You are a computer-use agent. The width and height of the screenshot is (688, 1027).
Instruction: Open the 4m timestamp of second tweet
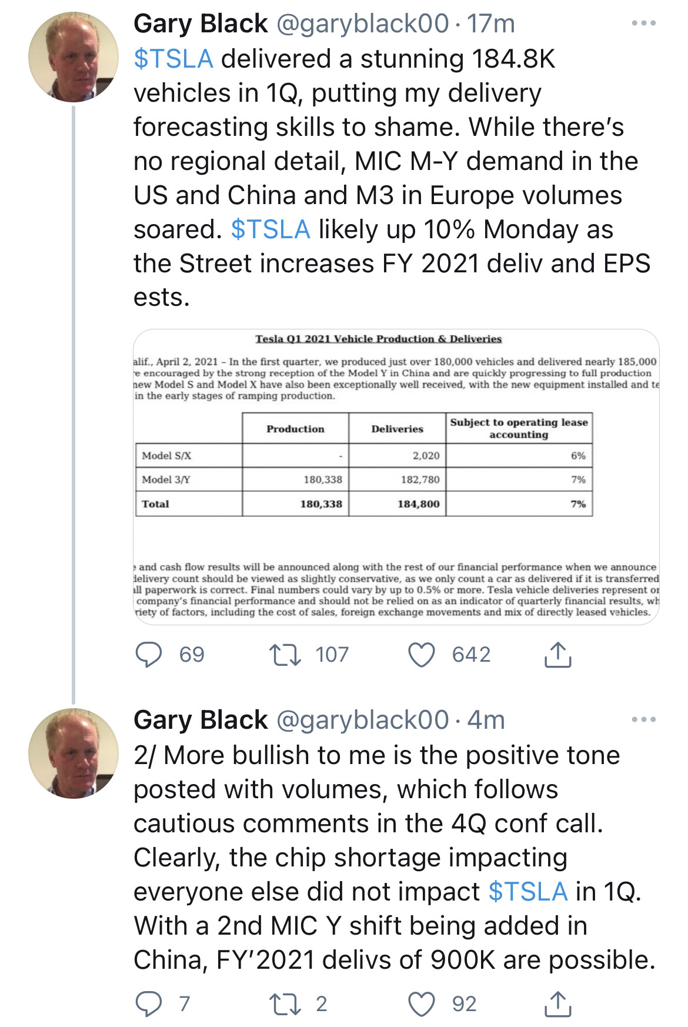486,720
